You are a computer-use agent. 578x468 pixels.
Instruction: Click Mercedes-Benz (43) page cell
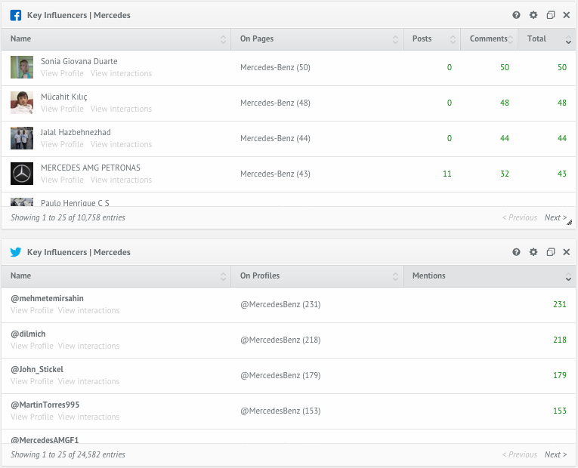tap(275, 174)
